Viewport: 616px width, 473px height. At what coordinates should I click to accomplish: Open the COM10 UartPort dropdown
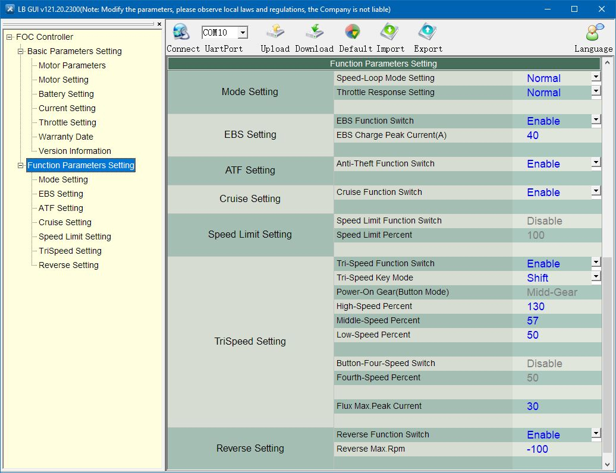point(243,33)
